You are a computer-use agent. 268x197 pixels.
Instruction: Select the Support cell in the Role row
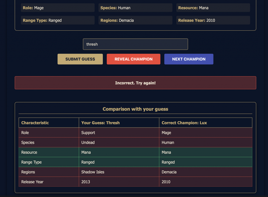click(119, 133)
